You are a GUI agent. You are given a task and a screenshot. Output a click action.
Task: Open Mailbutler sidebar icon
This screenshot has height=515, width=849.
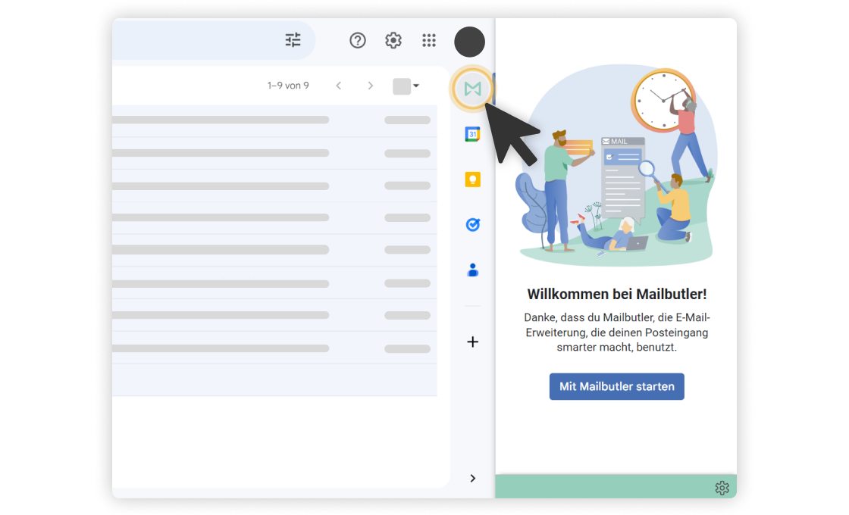tap(473, 88)
